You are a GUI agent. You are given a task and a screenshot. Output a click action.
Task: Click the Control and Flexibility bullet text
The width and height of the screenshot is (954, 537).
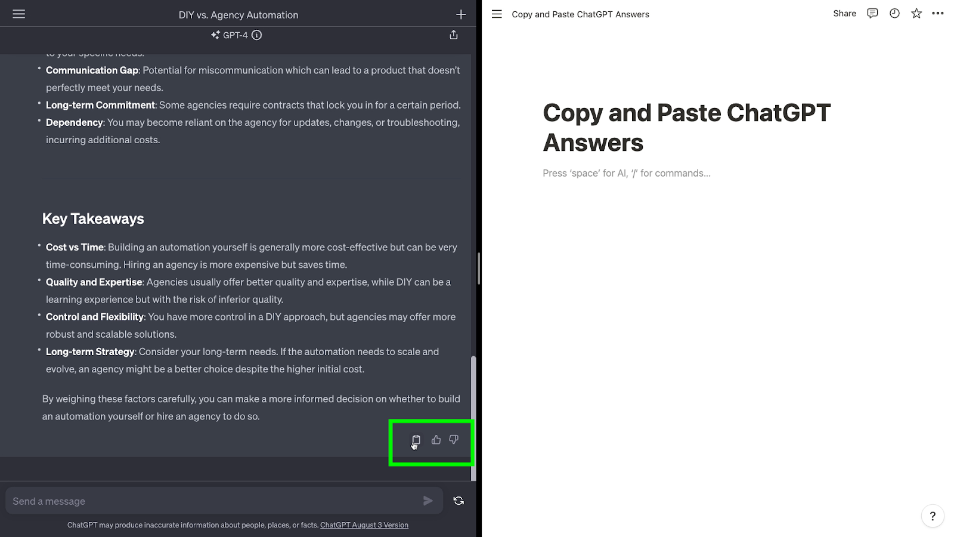click(251, 325)
